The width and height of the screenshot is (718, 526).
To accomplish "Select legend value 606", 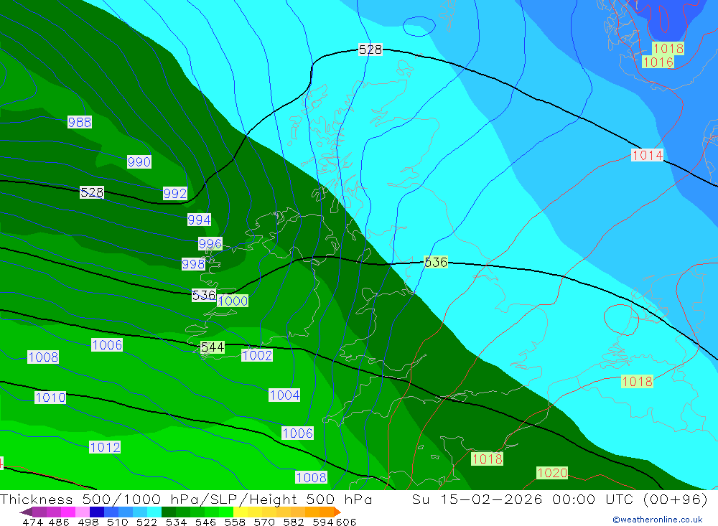I will 346,522.
